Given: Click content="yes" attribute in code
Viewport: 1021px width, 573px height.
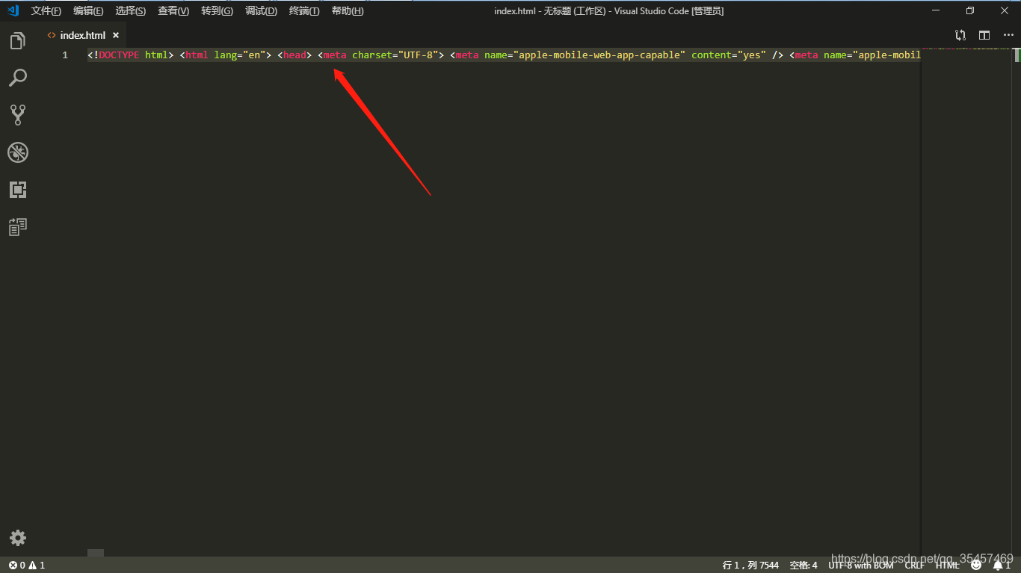Looking at the screenshot, I should [x=729, y=55].
